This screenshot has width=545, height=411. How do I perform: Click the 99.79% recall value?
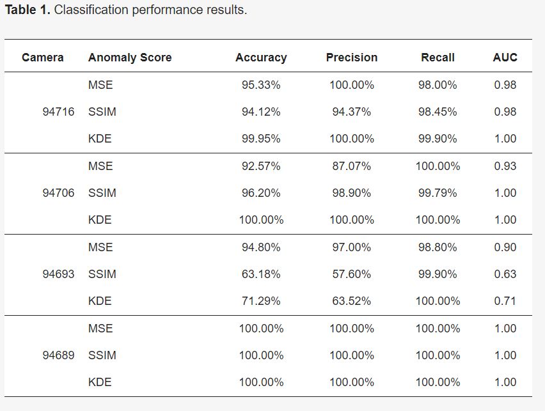(x=438, y=193)
